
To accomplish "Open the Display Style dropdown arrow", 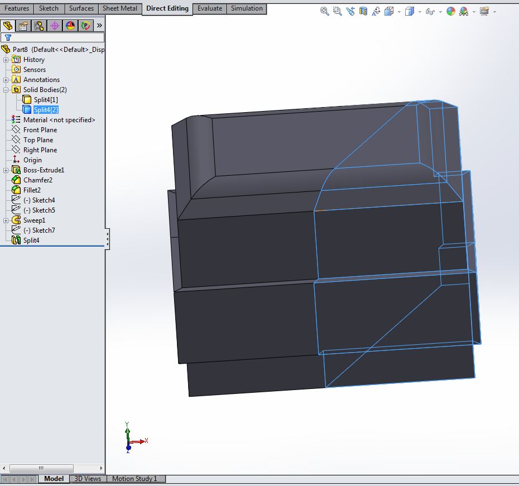I will 420,12.
